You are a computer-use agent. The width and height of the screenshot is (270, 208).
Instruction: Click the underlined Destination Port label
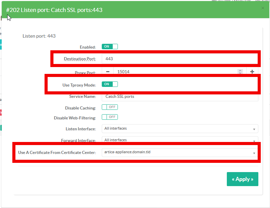tap(79, 59)
